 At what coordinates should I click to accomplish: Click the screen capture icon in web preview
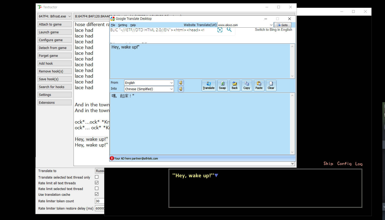click(x=220, y=30)
